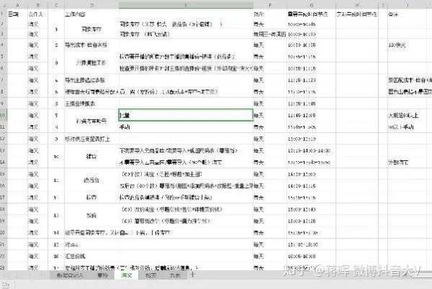The image size is (432, 289).
Task: Select column B header
Action: (38, 4)
